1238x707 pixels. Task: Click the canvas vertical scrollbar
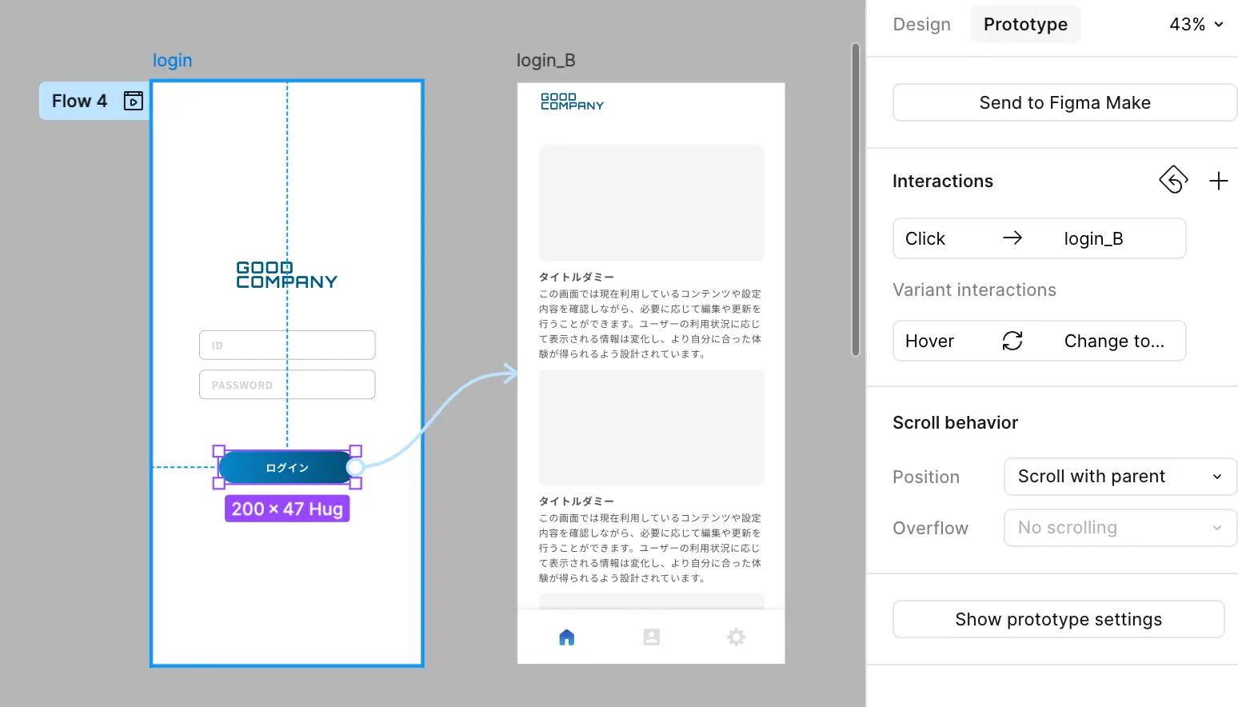pos(855,200)
